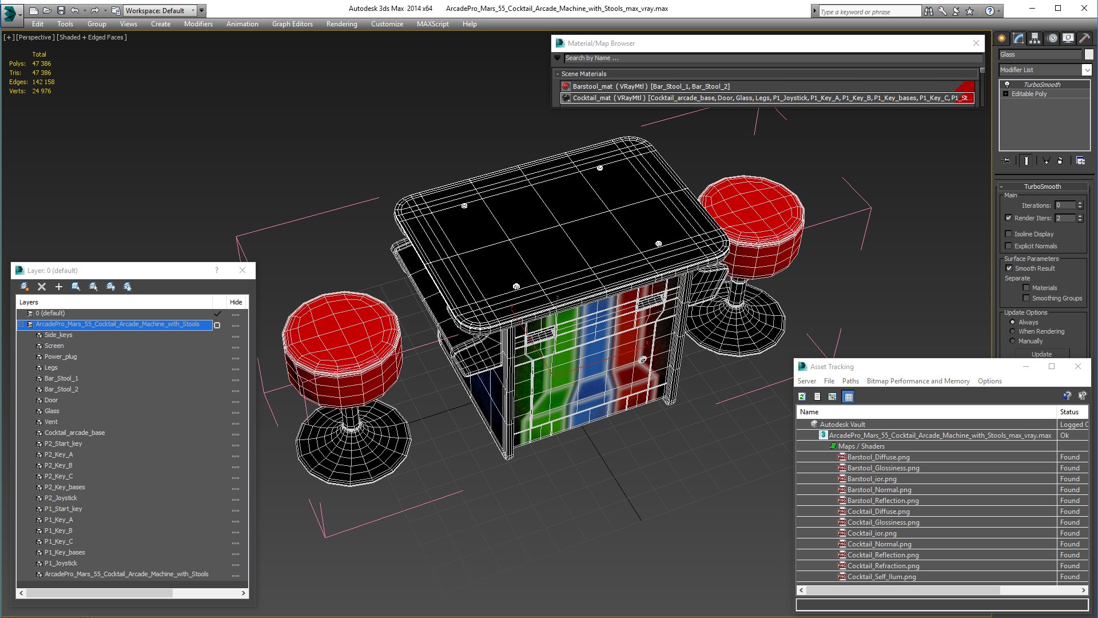Expand the Editable Poly modifier
Viewport: 1098px width, 618px height.
[1006, 94]
